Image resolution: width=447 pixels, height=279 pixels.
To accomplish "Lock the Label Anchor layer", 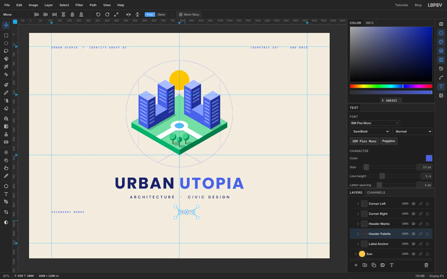I will pyautogui.click(x=427, y=244).
